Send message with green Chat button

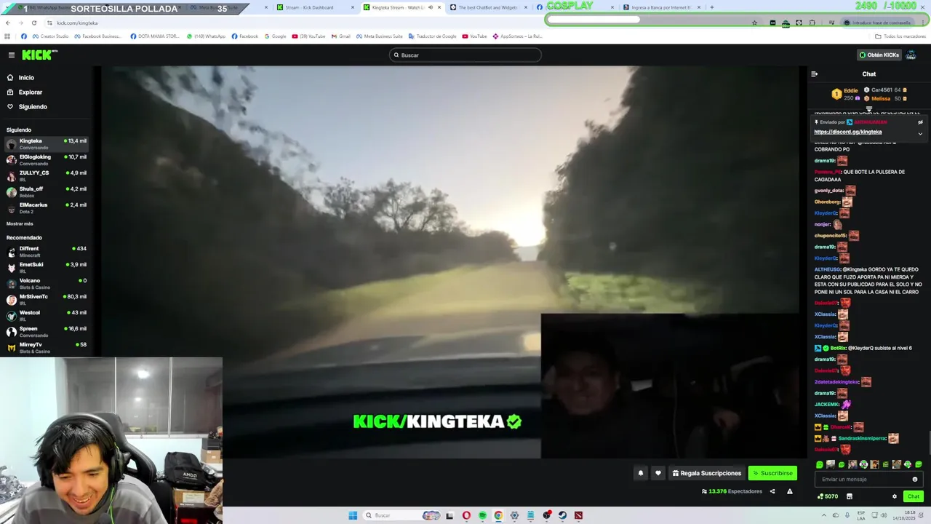[914, 496]
